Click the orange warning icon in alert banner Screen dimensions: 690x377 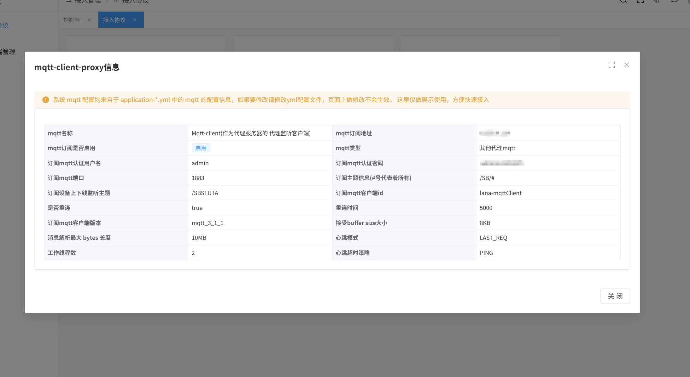coord(46,100)
